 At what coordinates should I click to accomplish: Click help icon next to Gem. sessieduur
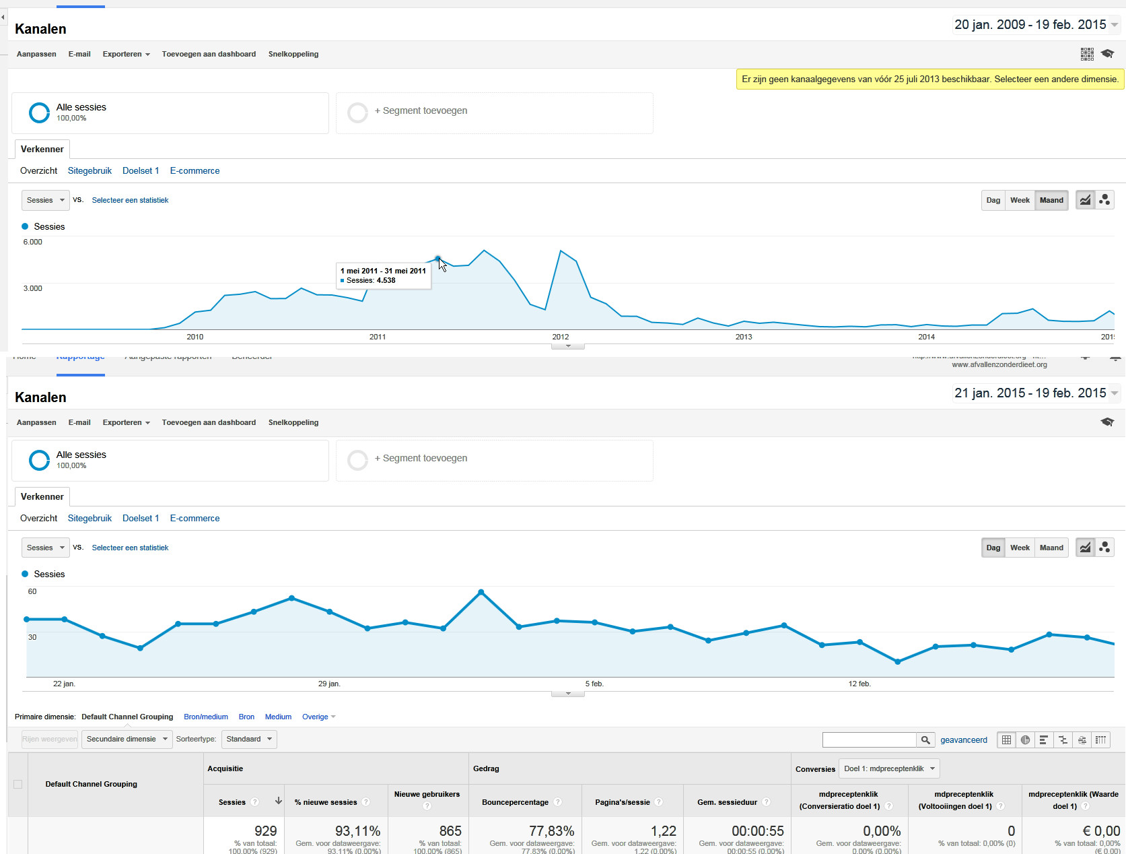point(766,802)
